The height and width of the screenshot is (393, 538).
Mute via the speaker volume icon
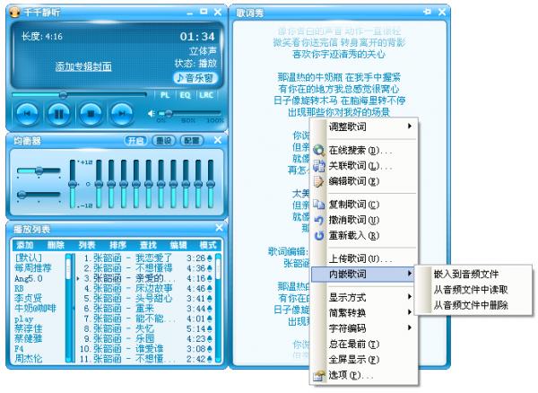[x=152, y=113]
